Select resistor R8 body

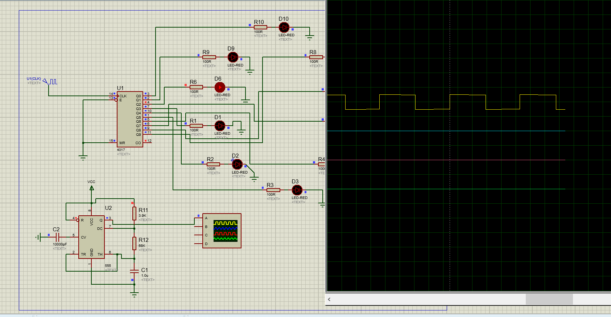tap(316, 57)
